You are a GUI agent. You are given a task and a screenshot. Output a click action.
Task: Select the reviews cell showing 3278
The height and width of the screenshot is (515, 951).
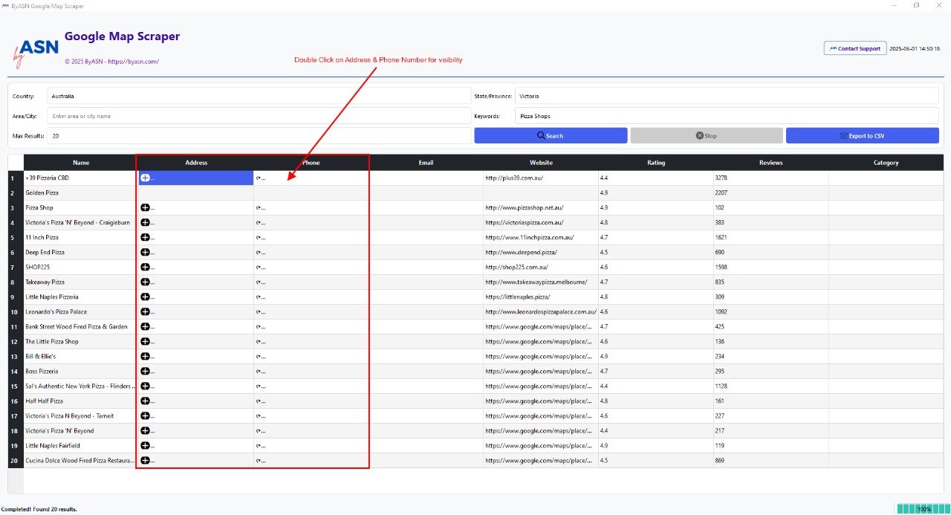click(x=771, y=178)
